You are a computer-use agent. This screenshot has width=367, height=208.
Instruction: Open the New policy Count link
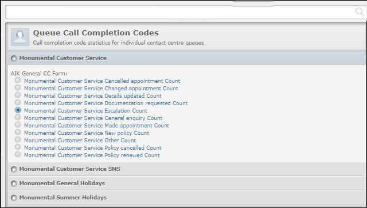pos(87,133)
